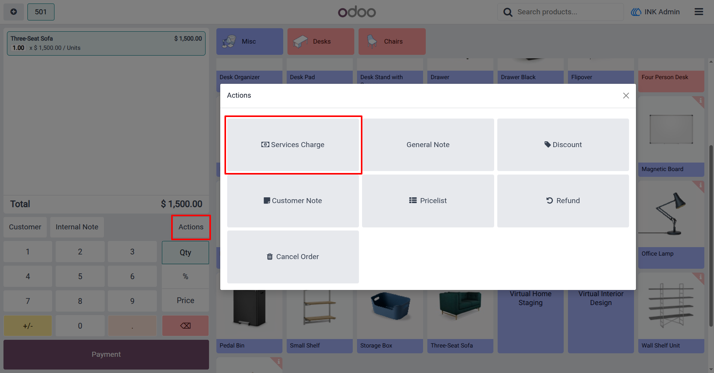Focus the Search products field
Screen dimensions: 714x373
coord(561,12)
